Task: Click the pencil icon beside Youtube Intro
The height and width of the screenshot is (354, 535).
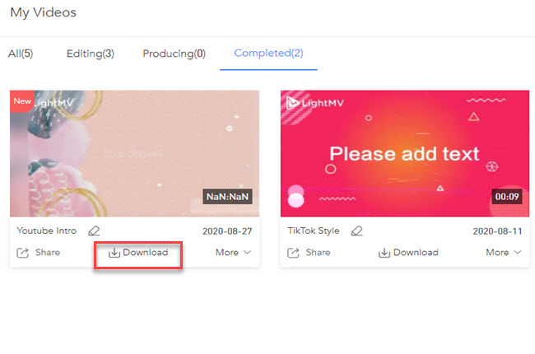Action: pos(94,232)
